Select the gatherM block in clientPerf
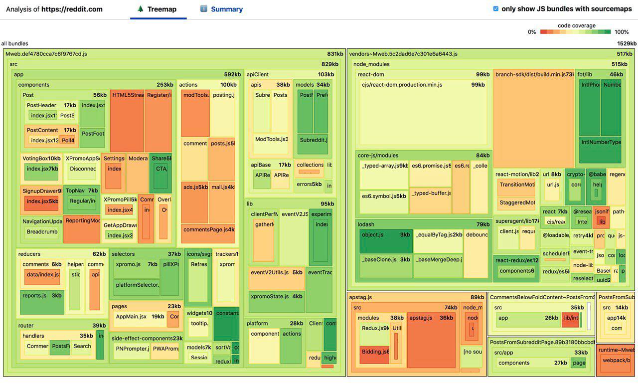Viewport: 638px width, 384px height. click(x=264, y=240)
